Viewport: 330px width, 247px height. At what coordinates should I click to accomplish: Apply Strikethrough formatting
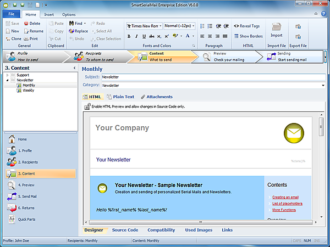[x=152, y=36]
